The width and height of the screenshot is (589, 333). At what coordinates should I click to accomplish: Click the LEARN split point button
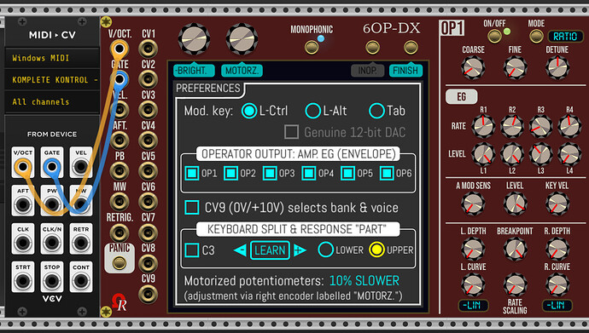(270, 250)
